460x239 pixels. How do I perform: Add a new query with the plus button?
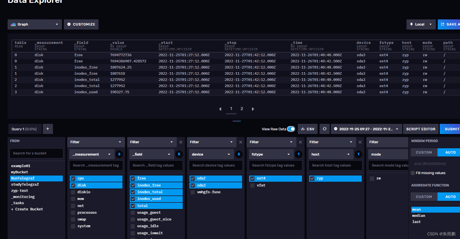[48, 129]
